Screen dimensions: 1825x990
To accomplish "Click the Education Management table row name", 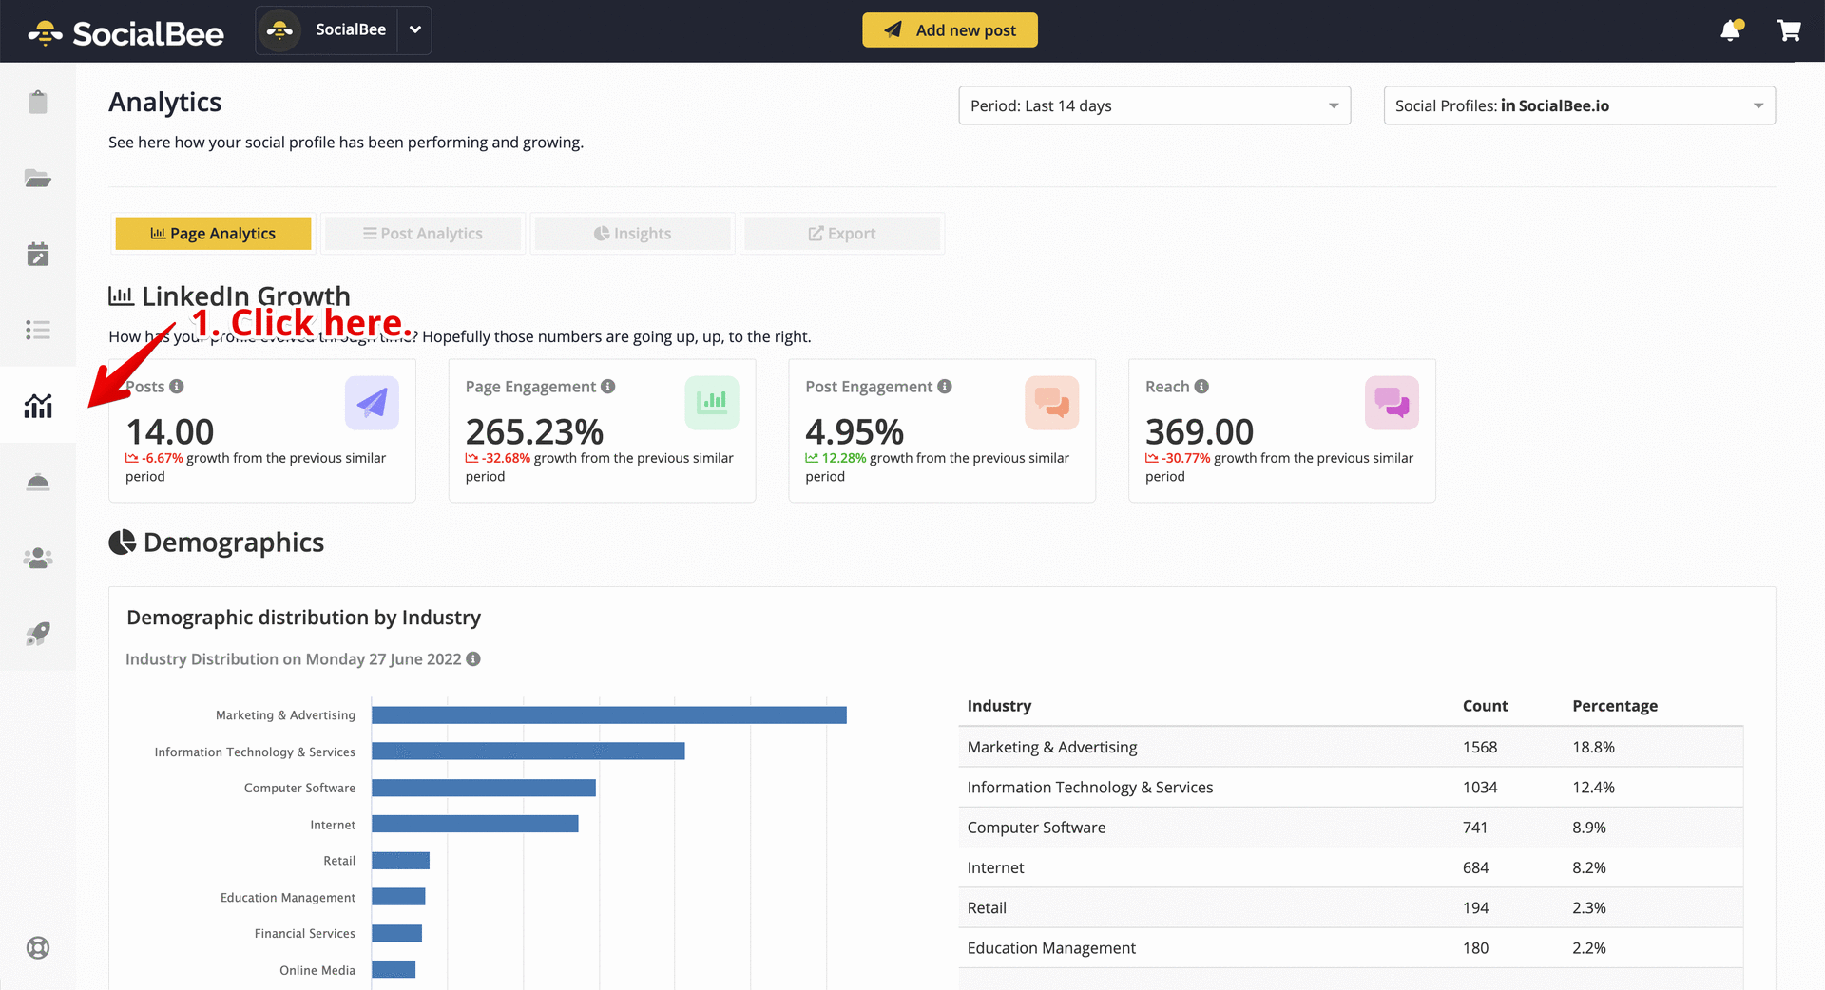I will pyautogui.click(x=1051, y=948).
